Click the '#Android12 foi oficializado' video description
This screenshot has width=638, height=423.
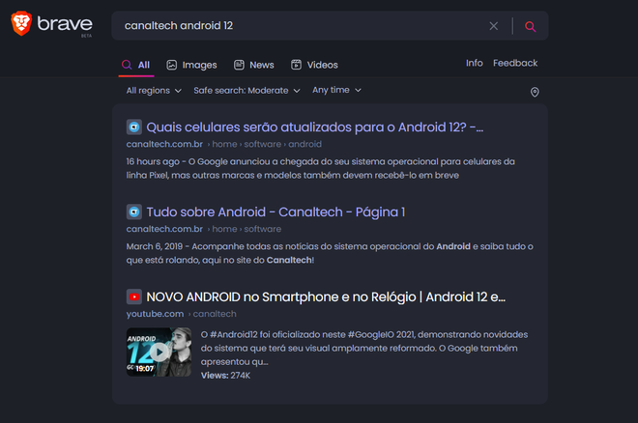click(364, 349)
